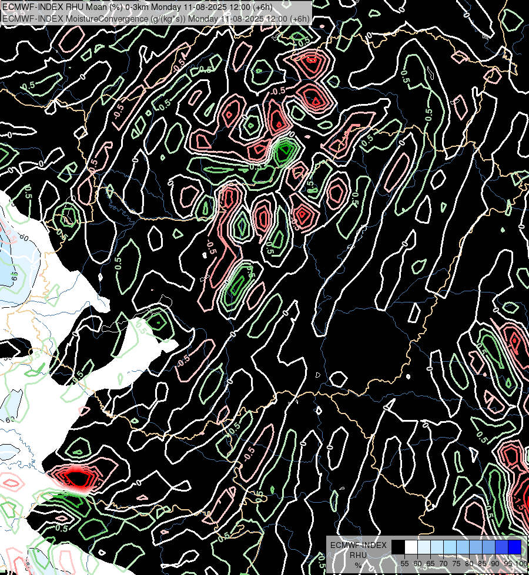Screen dimensions: 529x575
Task: Click the RHU Mean 0-3km title line
Action: point(138,7)
